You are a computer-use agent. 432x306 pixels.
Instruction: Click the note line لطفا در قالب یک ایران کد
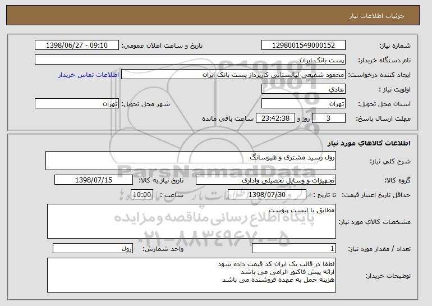tap(277, 264)
